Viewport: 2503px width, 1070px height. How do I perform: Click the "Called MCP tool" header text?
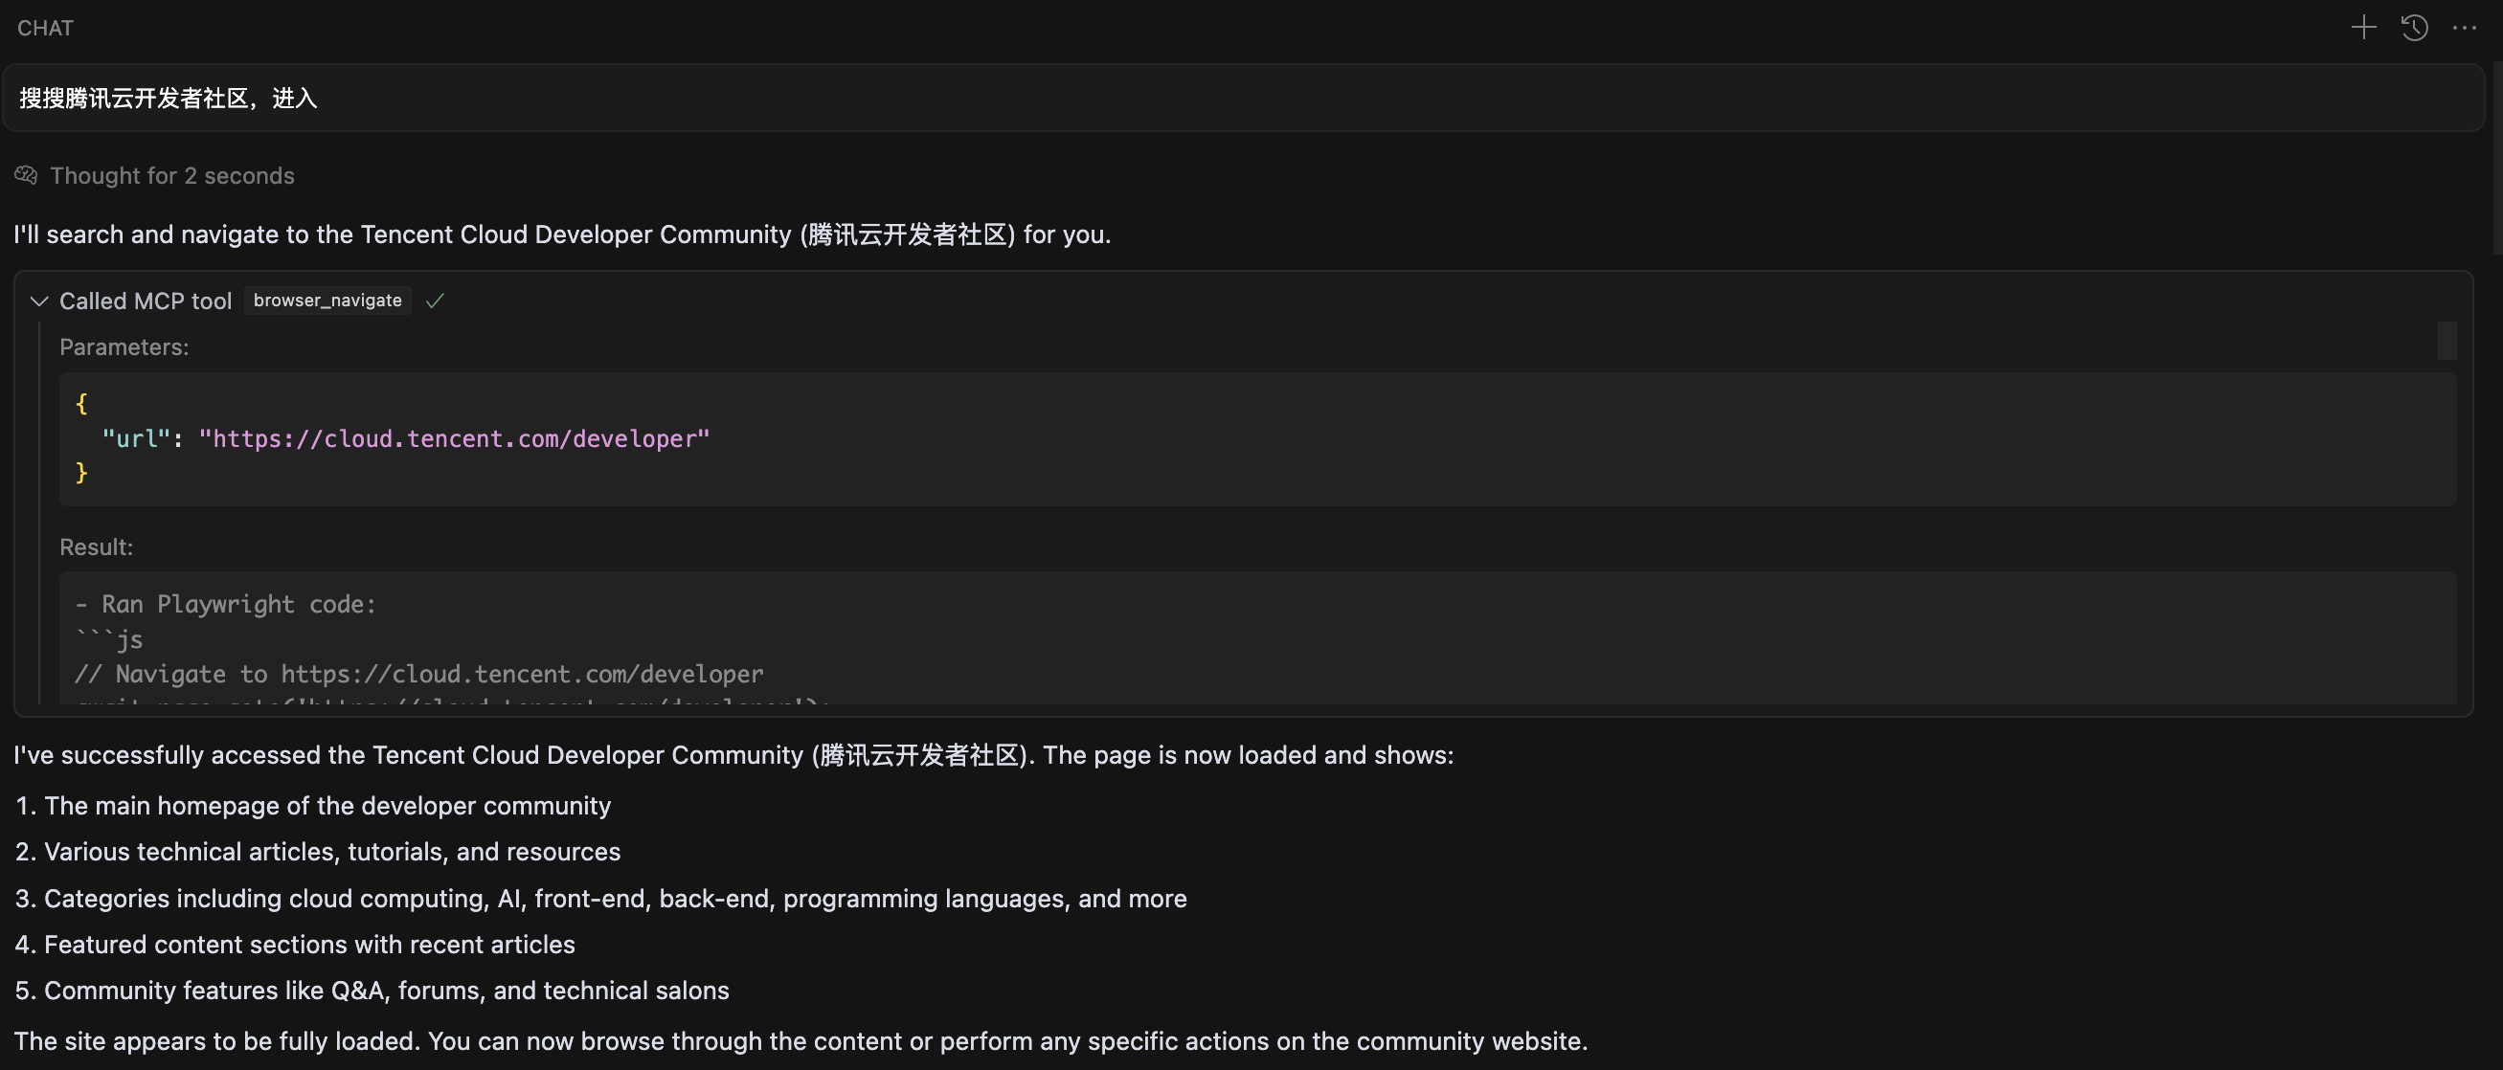(146, 301)
